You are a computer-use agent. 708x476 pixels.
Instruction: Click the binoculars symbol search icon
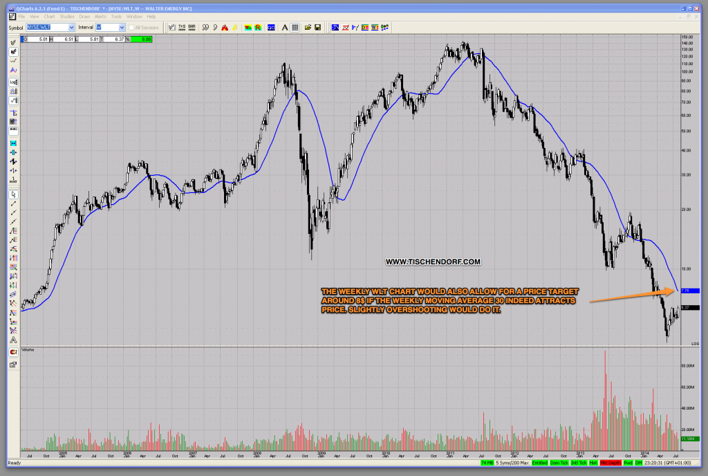point(205,27)
